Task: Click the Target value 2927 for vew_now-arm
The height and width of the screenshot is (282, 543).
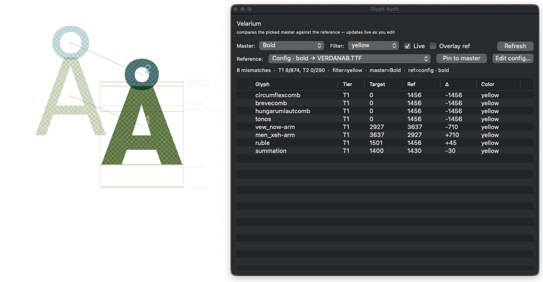Action: 376,127
